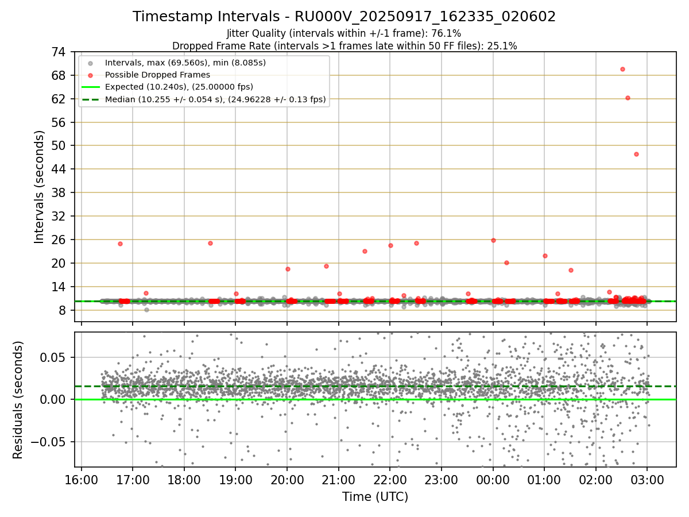Click the y-axis tick label '74'

pyautogui.click(x=60, y=52)
